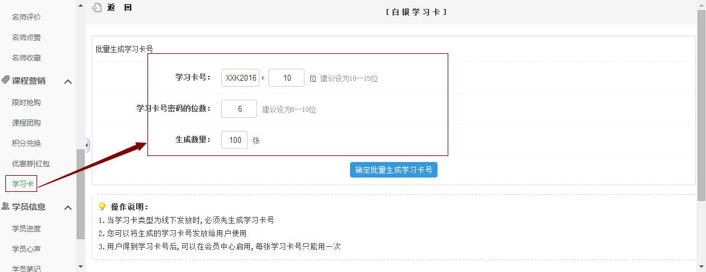Focus the card number digits field showing 10

tap(286, 78)
